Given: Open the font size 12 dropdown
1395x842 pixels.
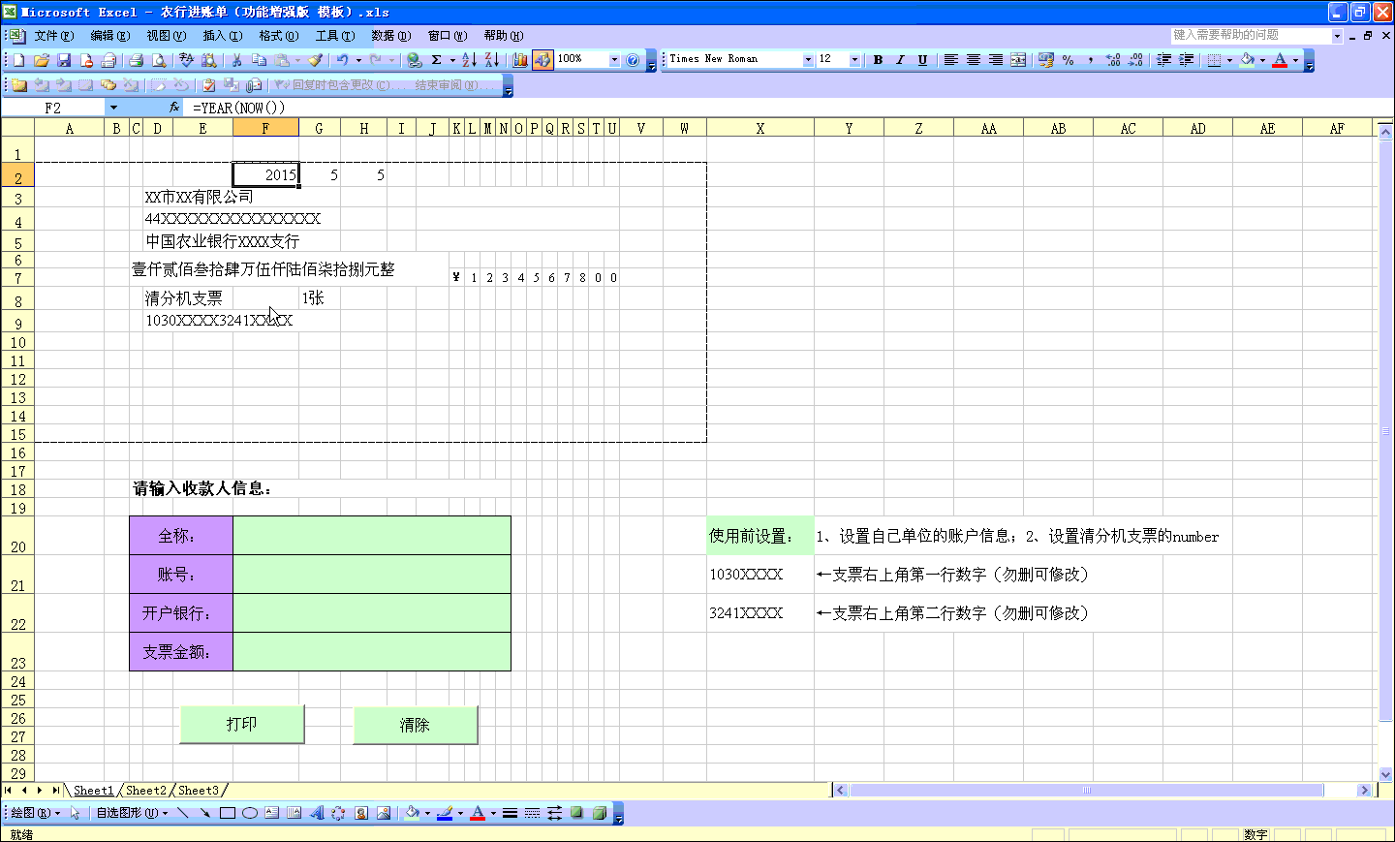Looking at the screenshot, I should point(854,60).
